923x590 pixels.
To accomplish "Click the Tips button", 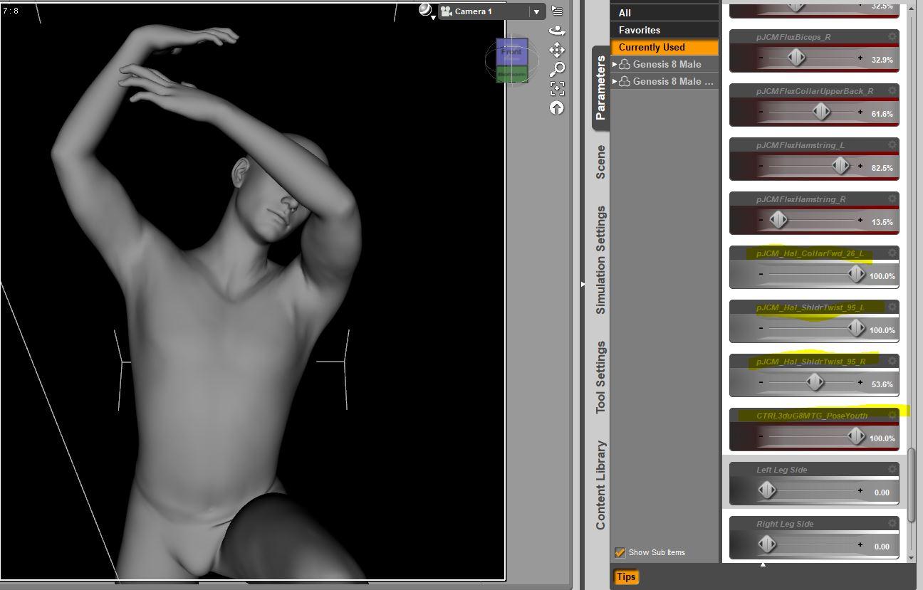I will tap(626, 577).
